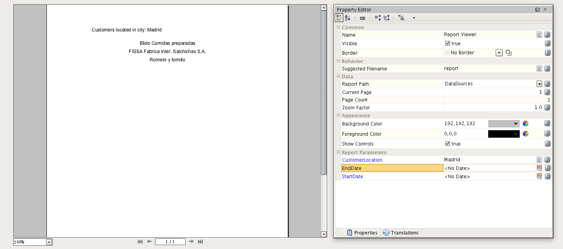This screenshot has width=563, height=249.
Task: Open the property filter icon
Action: click(401, 18)
